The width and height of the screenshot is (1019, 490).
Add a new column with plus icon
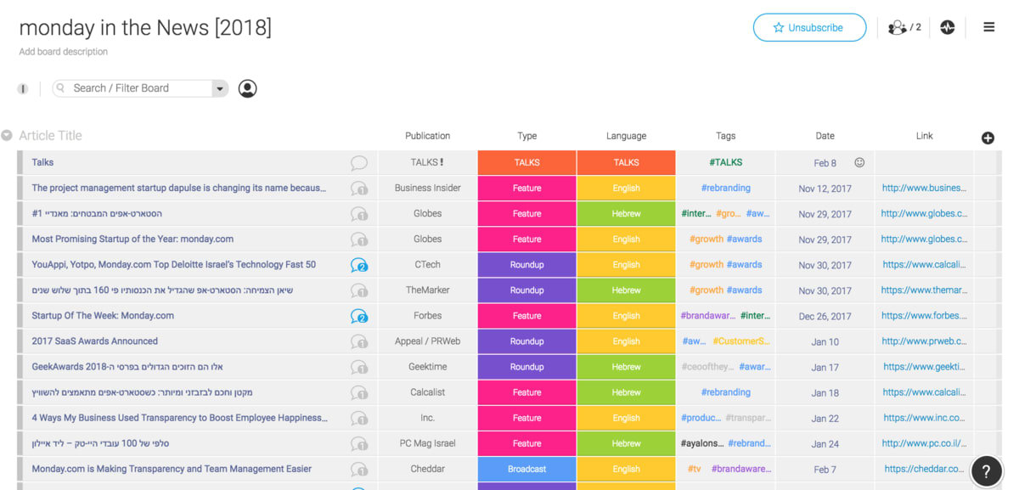988,138
